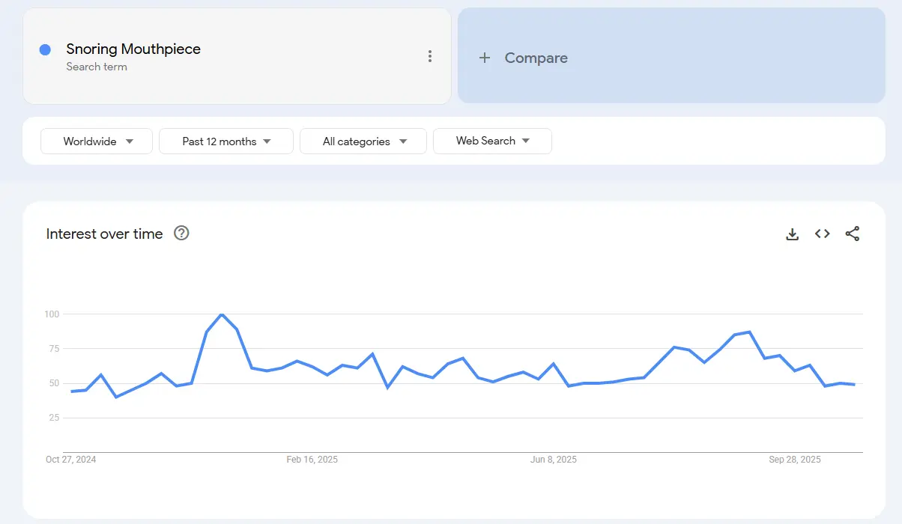Click the Search term label under the query

pyautogui.click(x=97, y=67)
